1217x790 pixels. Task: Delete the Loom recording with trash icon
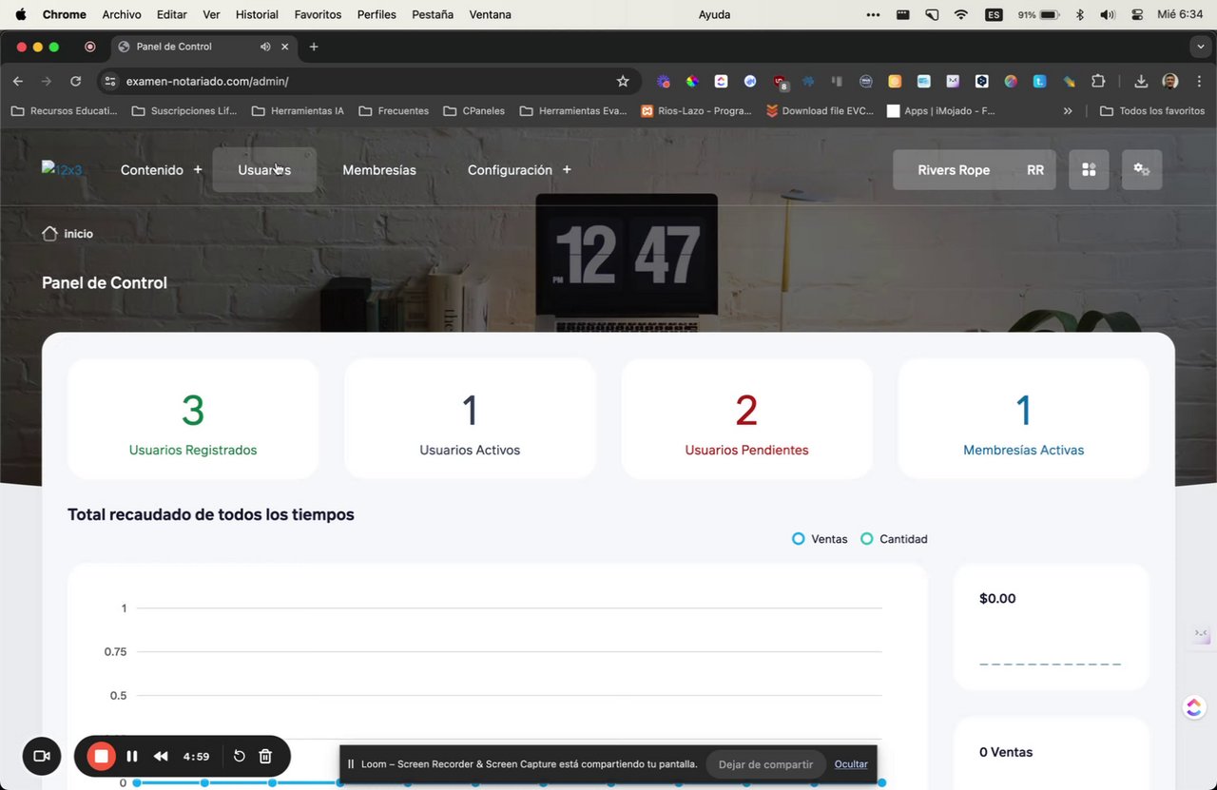click(x=265, y=756)
